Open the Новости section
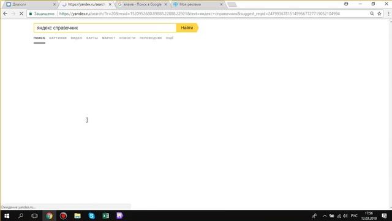The height and width of the screenshot is (221, 392). point(127,38)
